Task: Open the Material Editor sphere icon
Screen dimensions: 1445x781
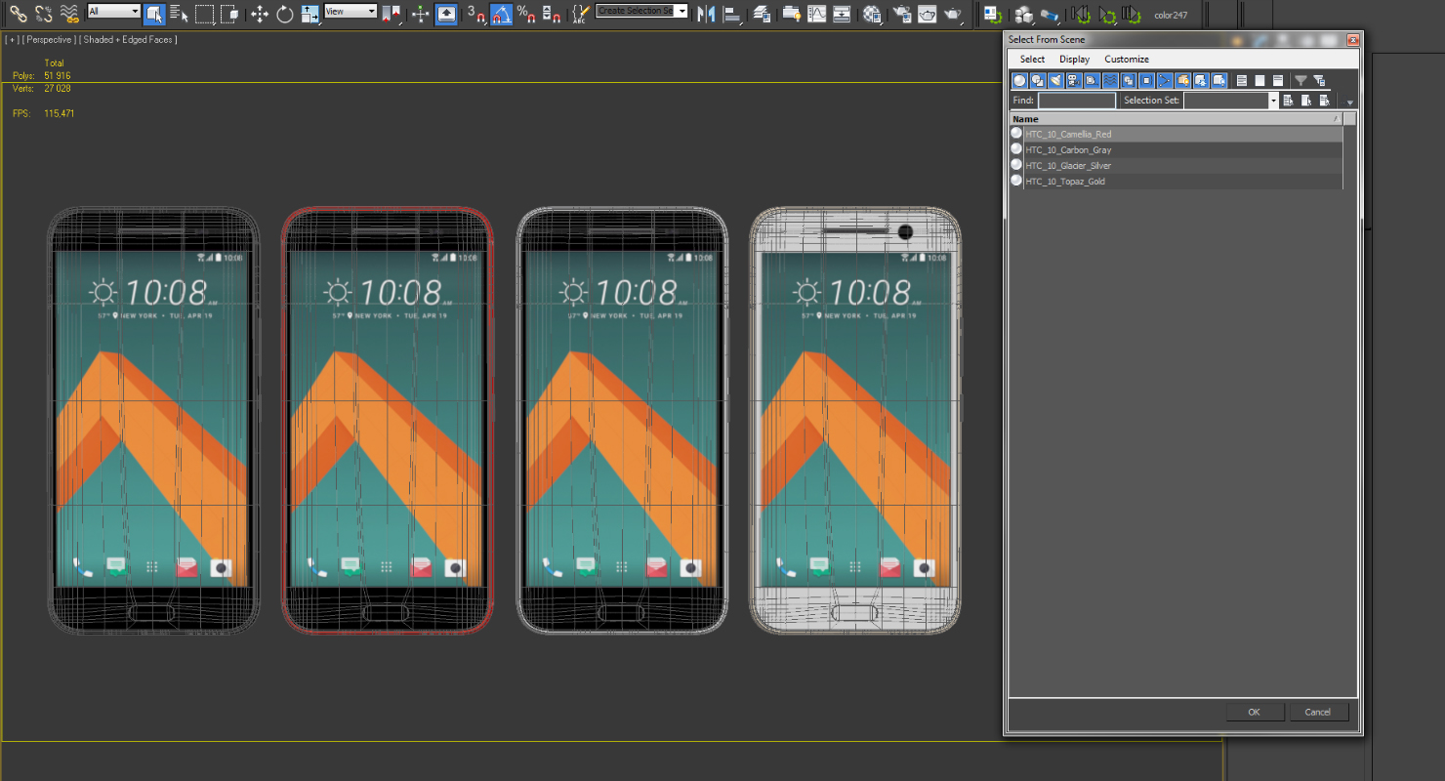Action: pyautogui.click(x=872, y=14)
